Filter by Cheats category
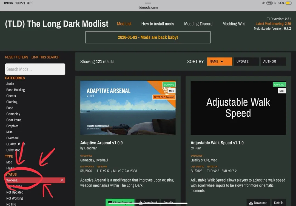Image resolution: width=296 pixels, height=206 pixels. (11, 96)
